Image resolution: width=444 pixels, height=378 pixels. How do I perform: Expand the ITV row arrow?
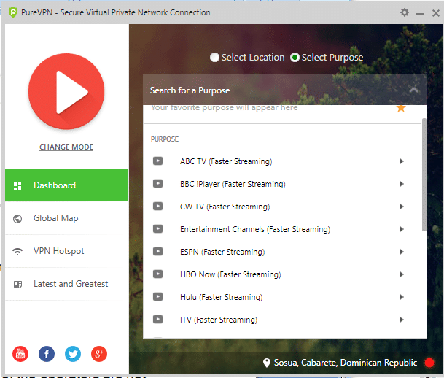pyautogui.click(x=401, y=320)
